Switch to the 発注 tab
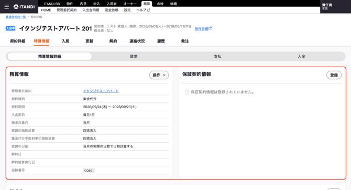Image resolution: width=351 pixels, height=190 pixels. (185, 41)
